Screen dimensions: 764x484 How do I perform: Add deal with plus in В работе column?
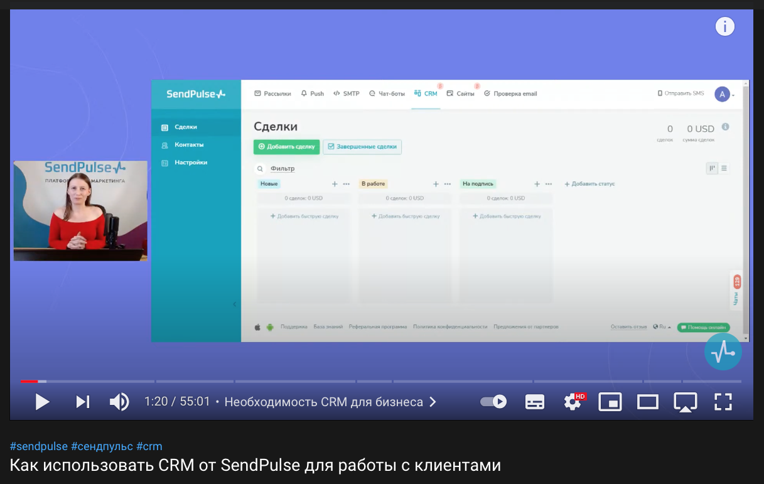[436, 184]
